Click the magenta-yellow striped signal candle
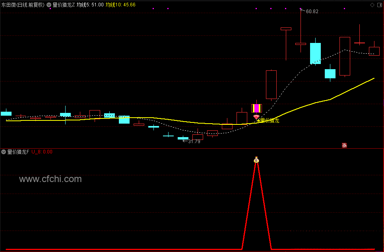This screenshot has width=384, height=252. click(x=257, y=108)
